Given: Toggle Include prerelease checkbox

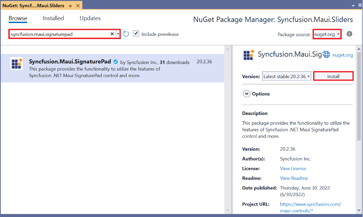Looking at the screenshot, I should click(x=136, y=34).
